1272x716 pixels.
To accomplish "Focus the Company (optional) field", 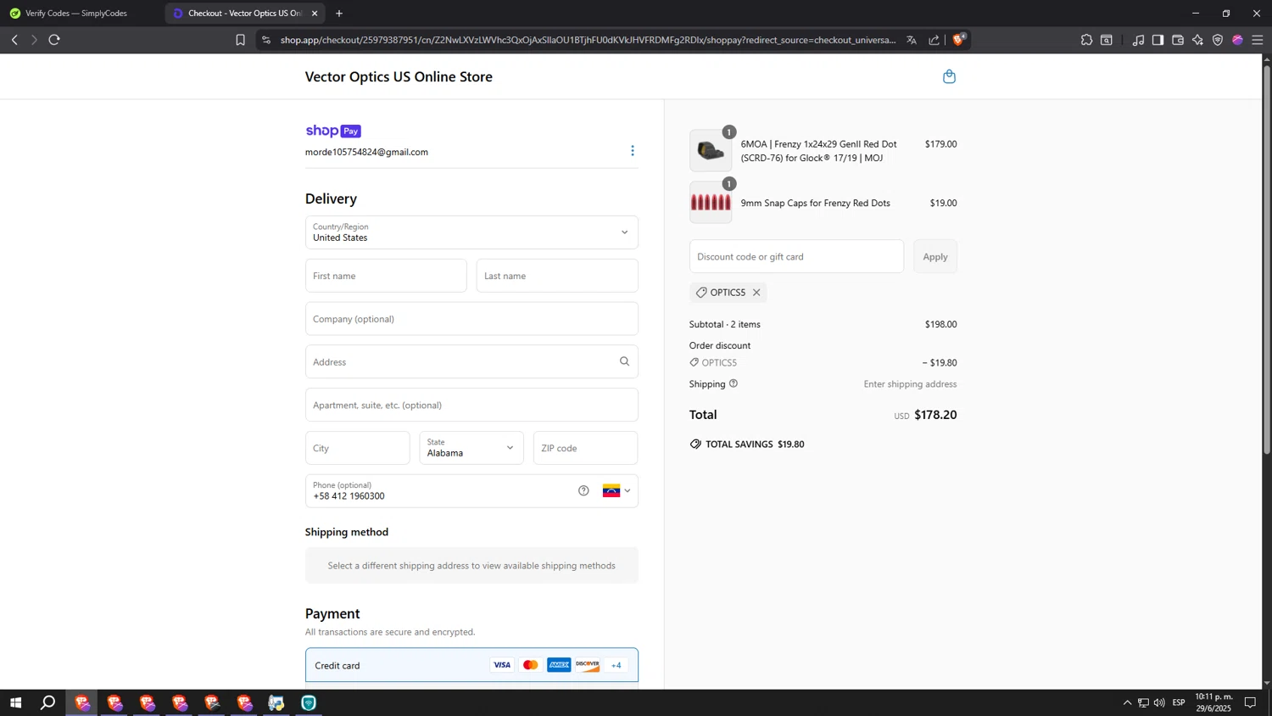I will coord(471,319).
